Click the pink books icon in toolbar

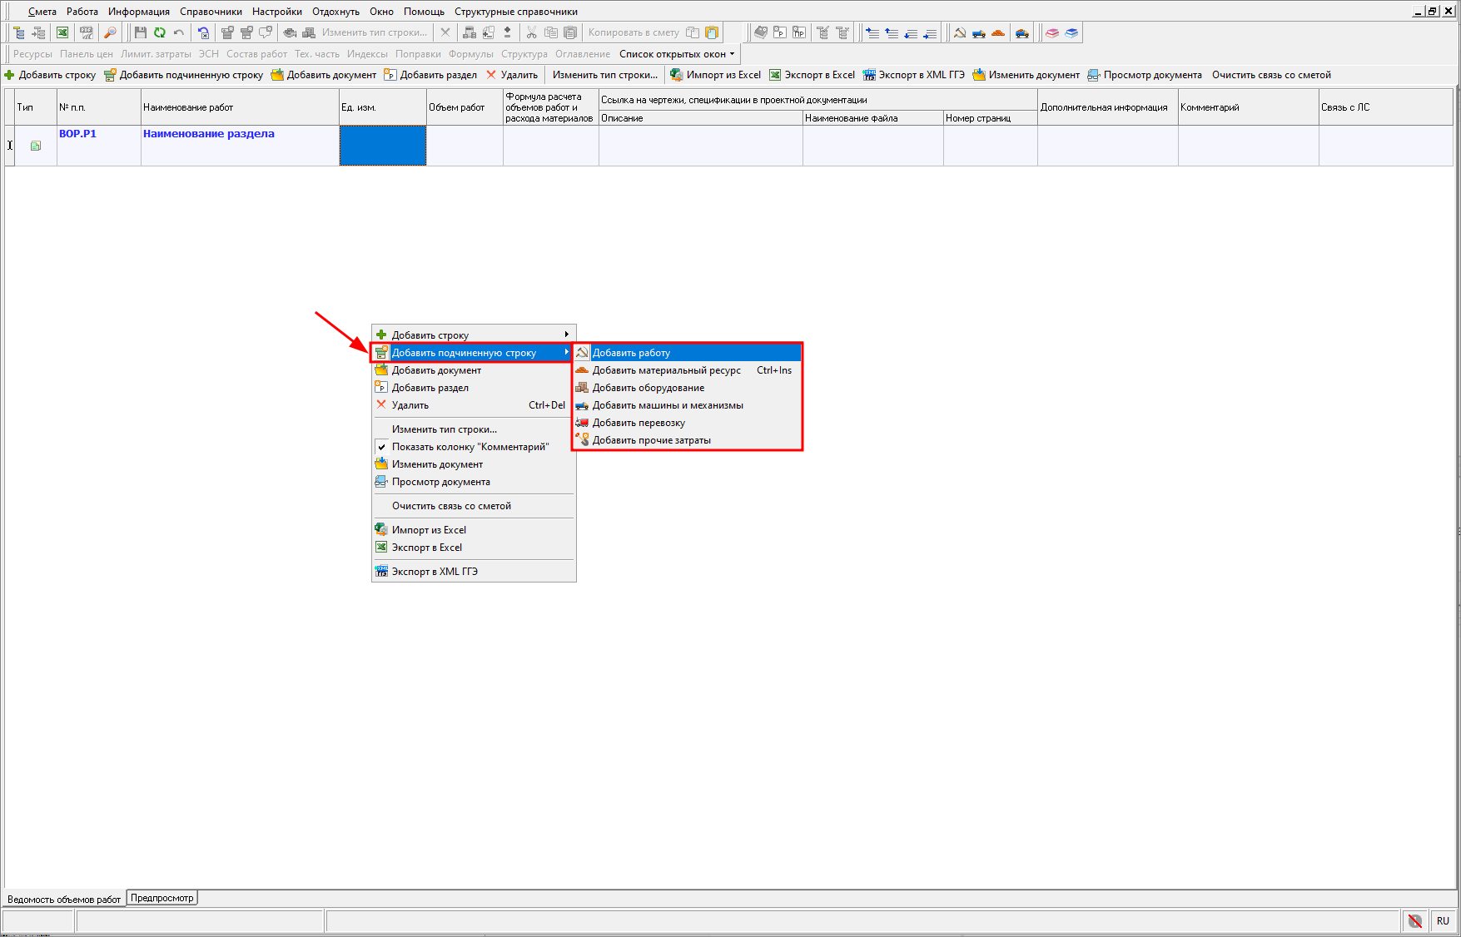[x=1052, y=32]
